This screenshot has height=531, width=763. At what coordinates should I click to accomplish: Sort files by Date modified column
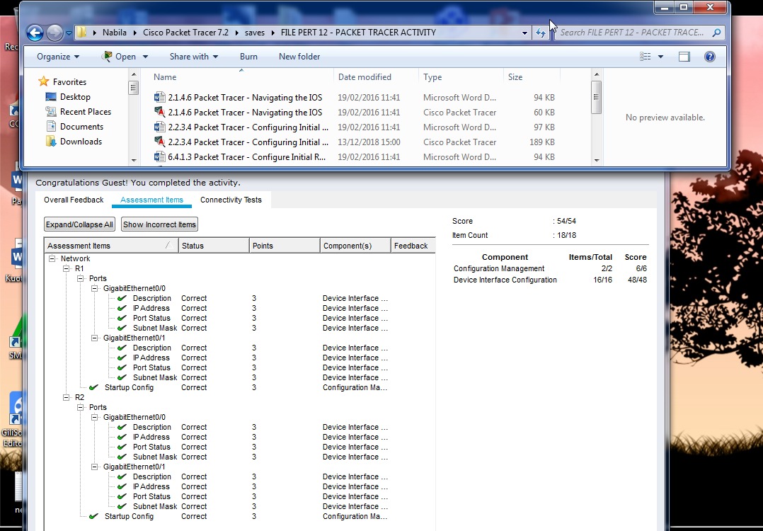coord(365,77)
